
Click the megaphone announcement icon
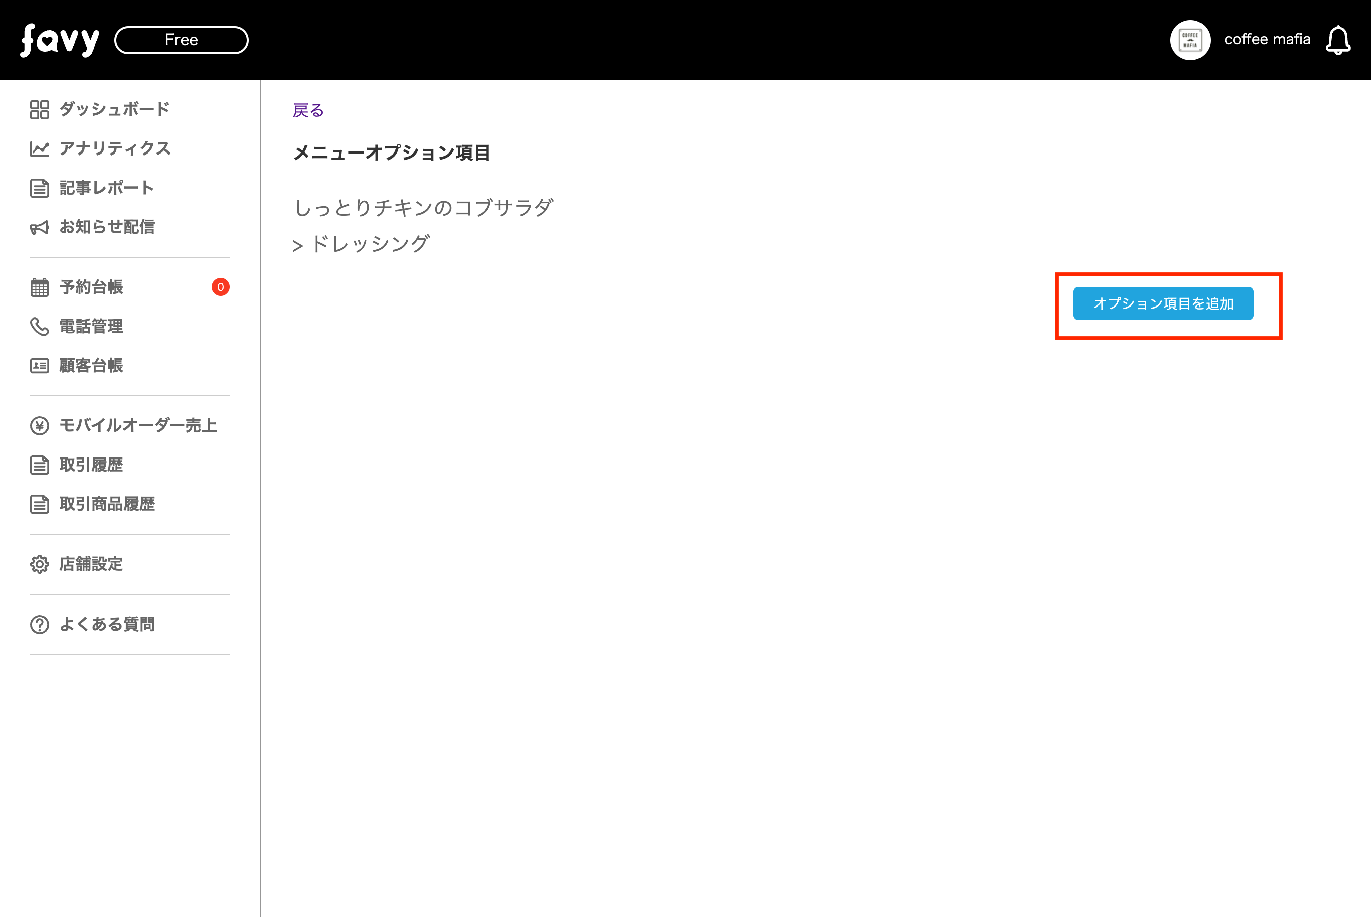39,228
